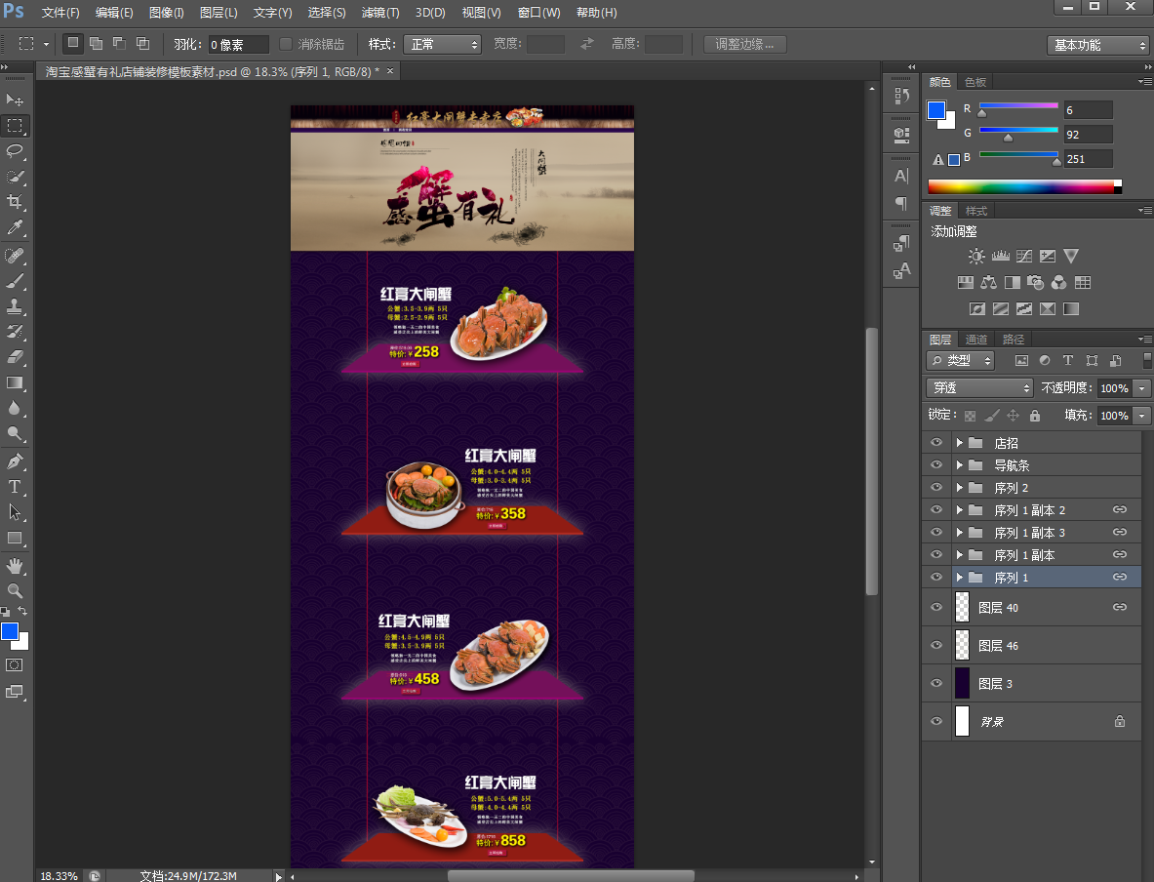The height and width of the screenshot is (882, 1154).
Task: Select the Pen tool
Action: point(16,461)
